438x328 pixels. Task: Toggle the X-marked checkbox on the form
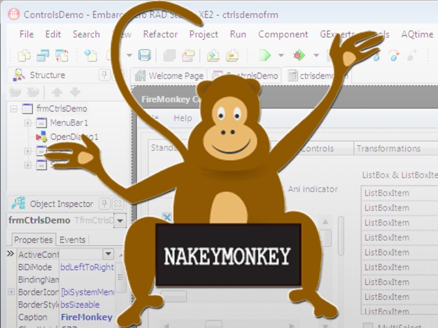[167, 217]
